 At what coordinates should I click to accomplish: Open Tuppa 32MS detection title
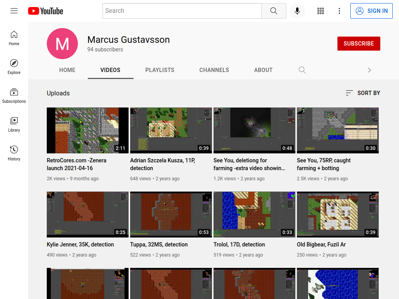(159, 244)
